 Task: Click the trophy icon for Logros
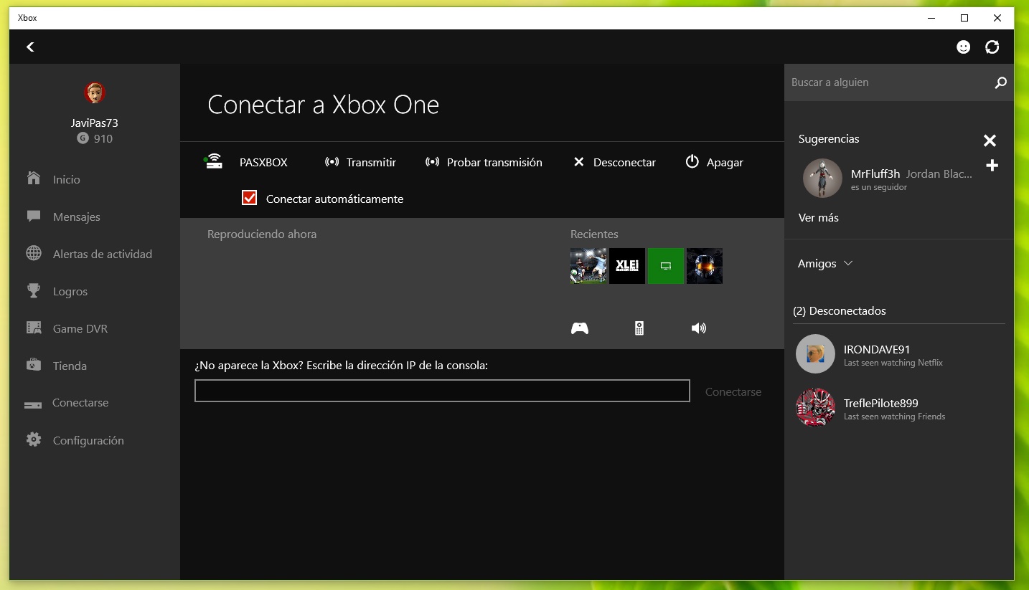click(x=34, y=290)
